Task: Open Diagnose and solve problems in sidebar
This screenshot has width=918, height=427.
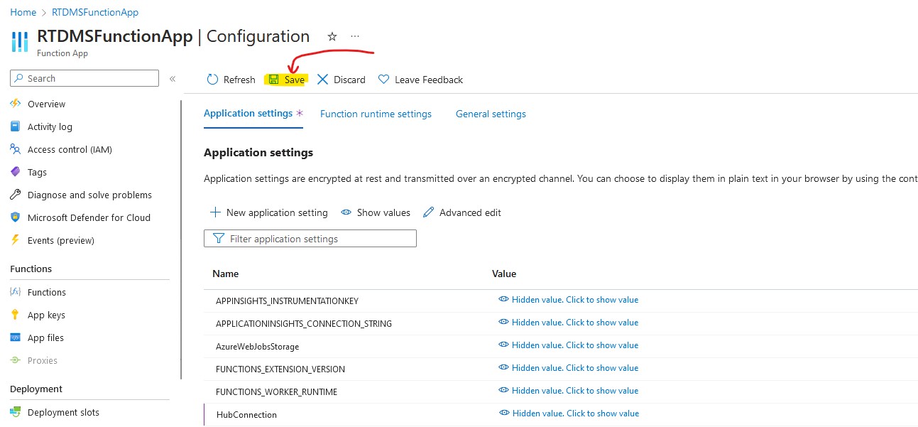Action: tap(89, 195)
